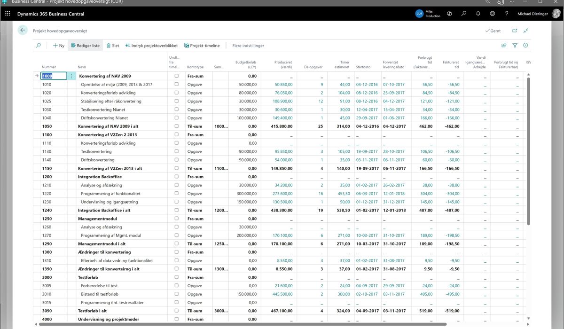Open produced value 445.500,00 link
The height and width of the screenshot is (329, 564).
[283, 294]
